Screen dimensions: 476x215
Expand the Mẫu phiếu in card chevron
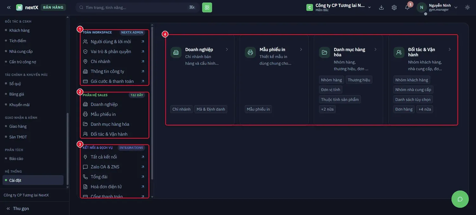[x=301, y=50]
